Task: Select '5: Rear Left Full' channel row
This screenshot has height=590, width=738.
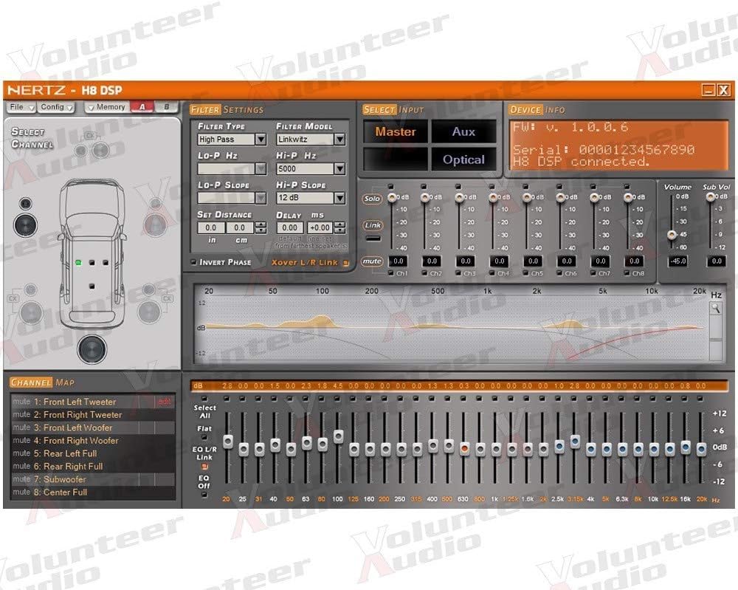Action: click(x=93, y=453)
